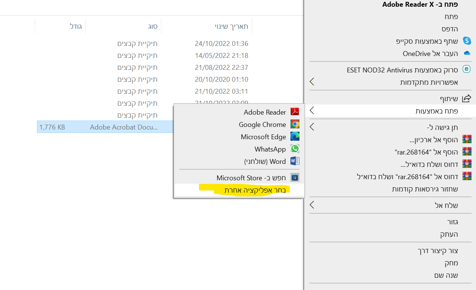476x290 pixels.
Task: Click WinRAR icon beside הוסף אל "rar.268164"
Action: click(x=467, y=152)
